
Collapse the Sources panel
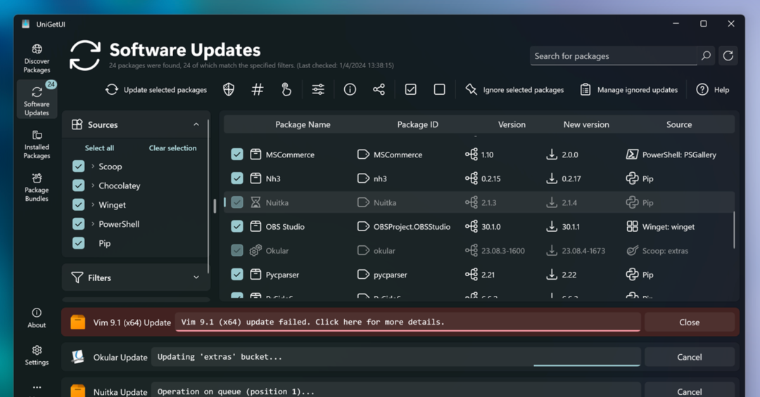point(196,124)
